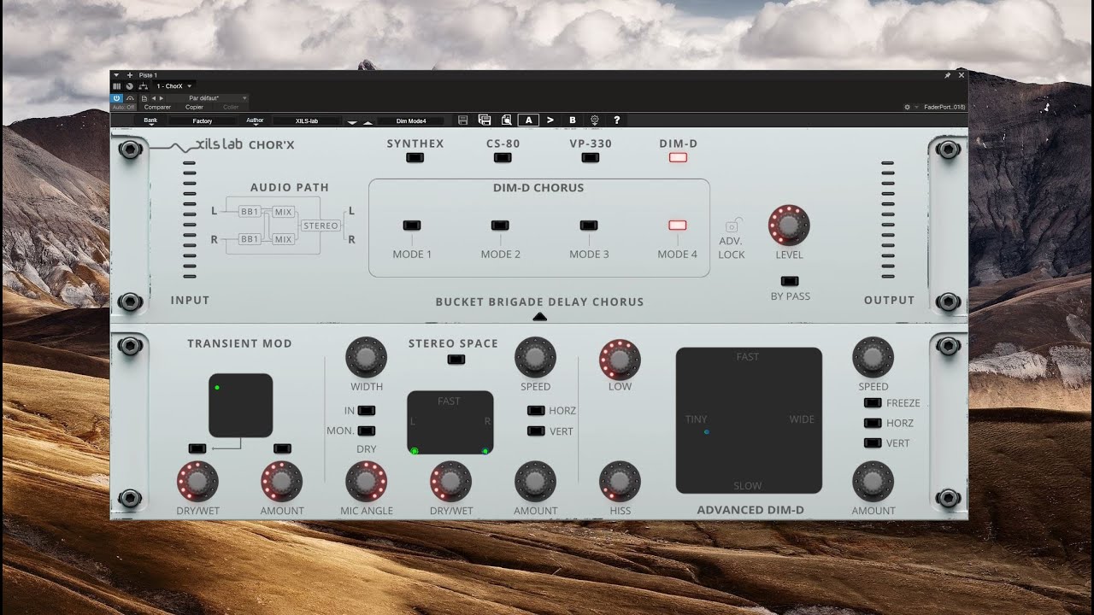Collapse the advanced panel triangle expander
Screen dimensions: 1094x615
pos(539,317)
